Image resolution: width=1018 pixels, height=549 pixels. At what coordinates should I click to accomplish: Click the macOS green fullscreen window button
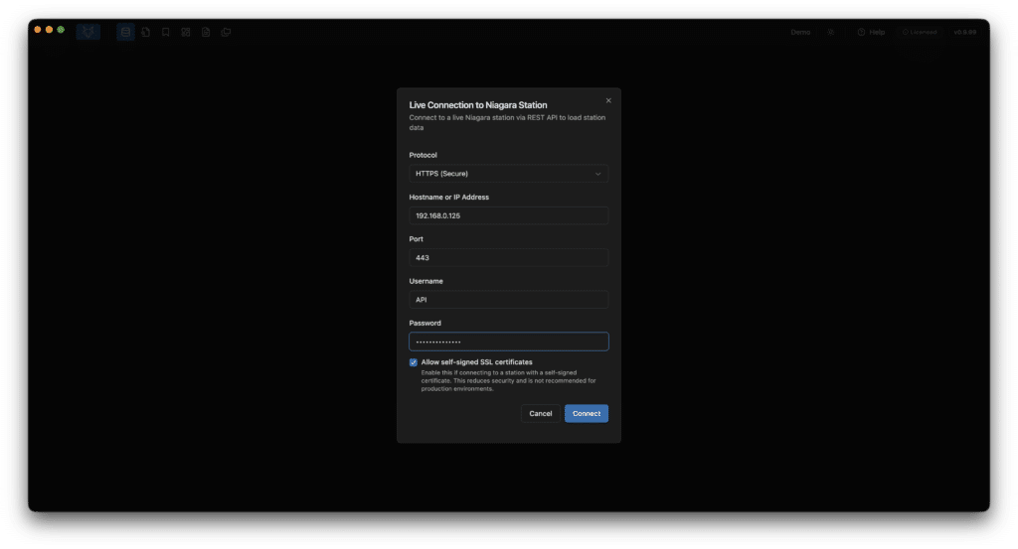click(x=61, y=30)
